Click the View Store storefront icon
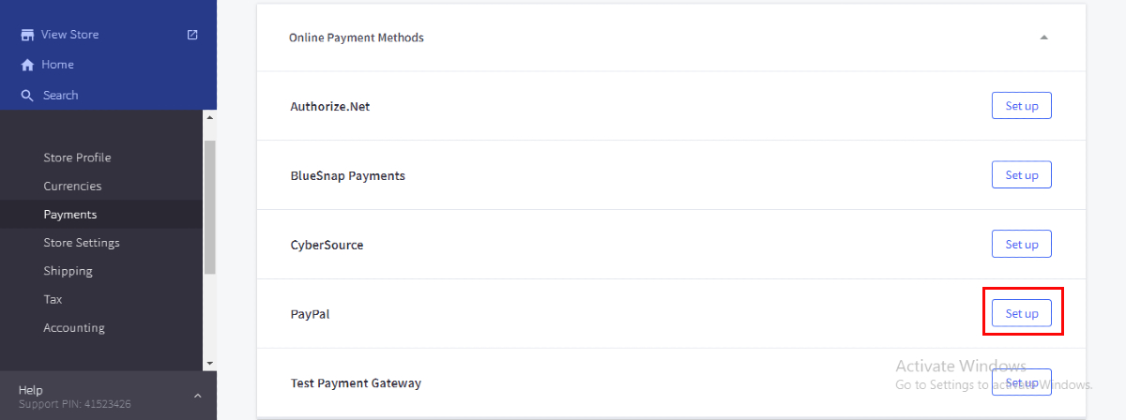1126x420 pixels. (27, 35)
